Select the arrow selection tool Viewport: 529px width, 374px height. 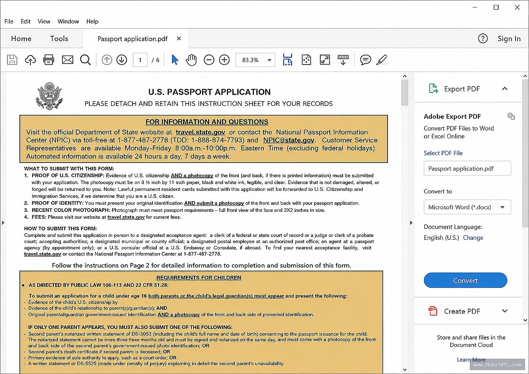tap(175, 60)
